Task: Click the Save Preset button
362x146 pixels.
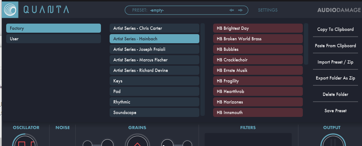Action: tap(335, 111)
